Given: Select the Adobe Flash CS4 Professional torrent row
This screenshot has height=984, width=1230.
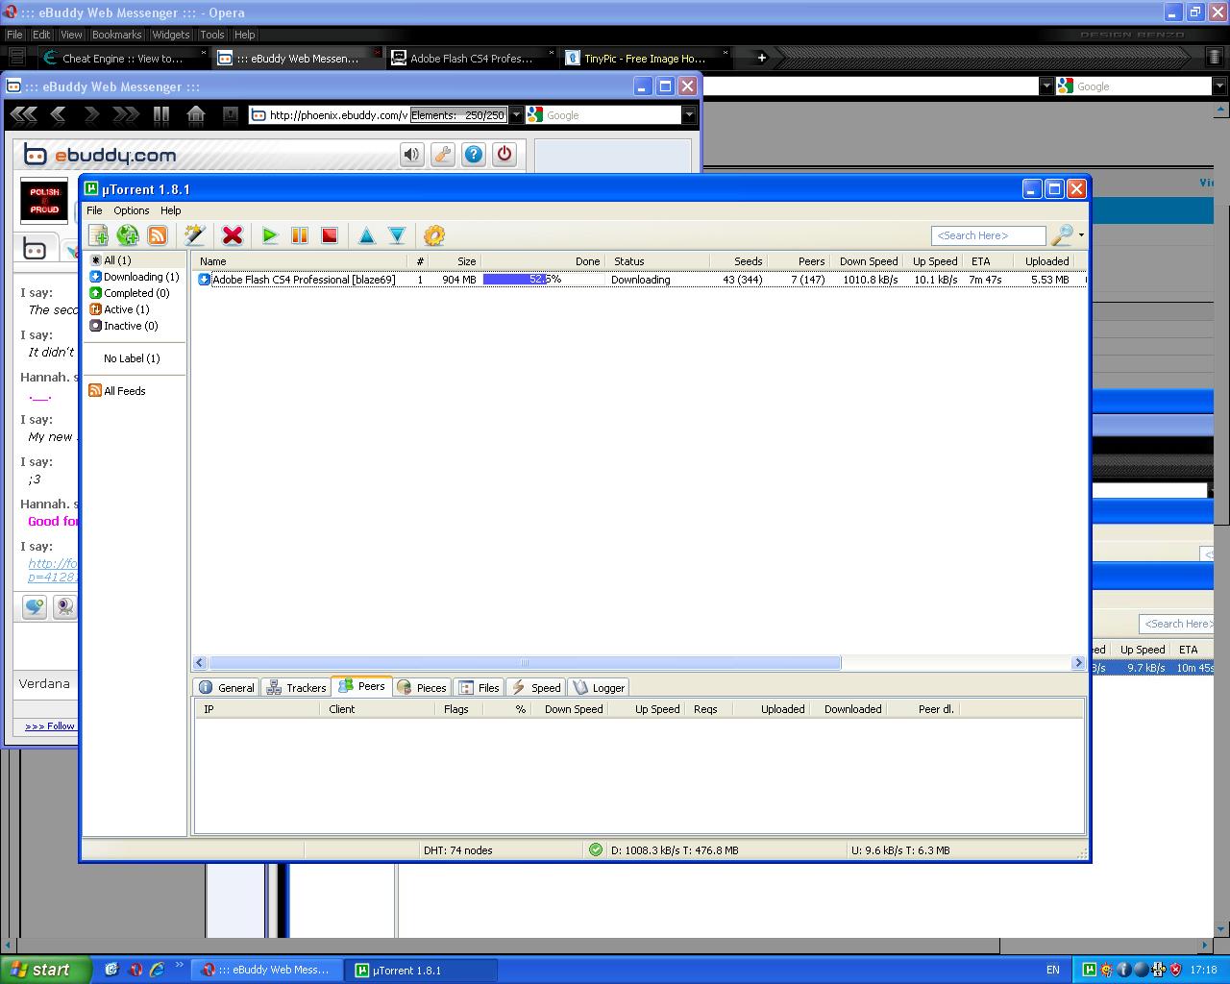Looking at the screenshot, I should coord(638,280).
